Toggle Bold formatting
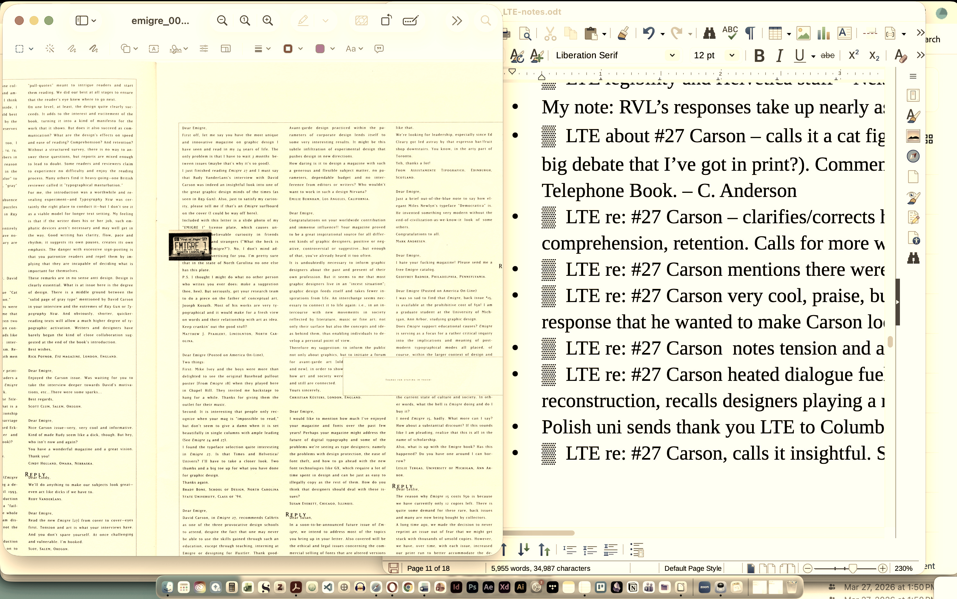 tap(759, 56)
